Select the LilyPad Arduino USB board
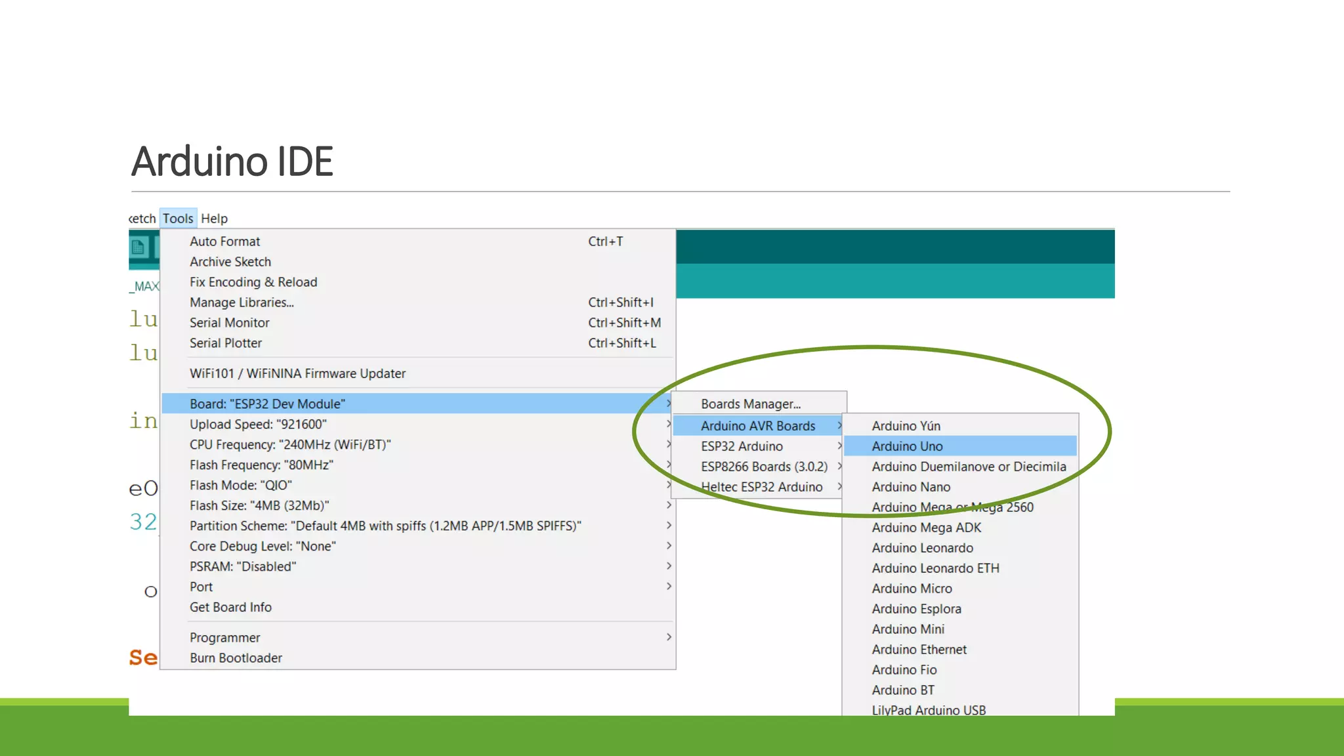 [960, 709]
